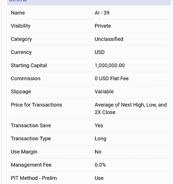Click the Currency USD value

point(99,52)
